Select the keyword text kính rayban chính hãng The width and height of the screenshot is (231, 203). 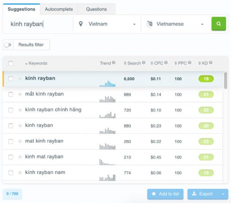pos(53,110)
